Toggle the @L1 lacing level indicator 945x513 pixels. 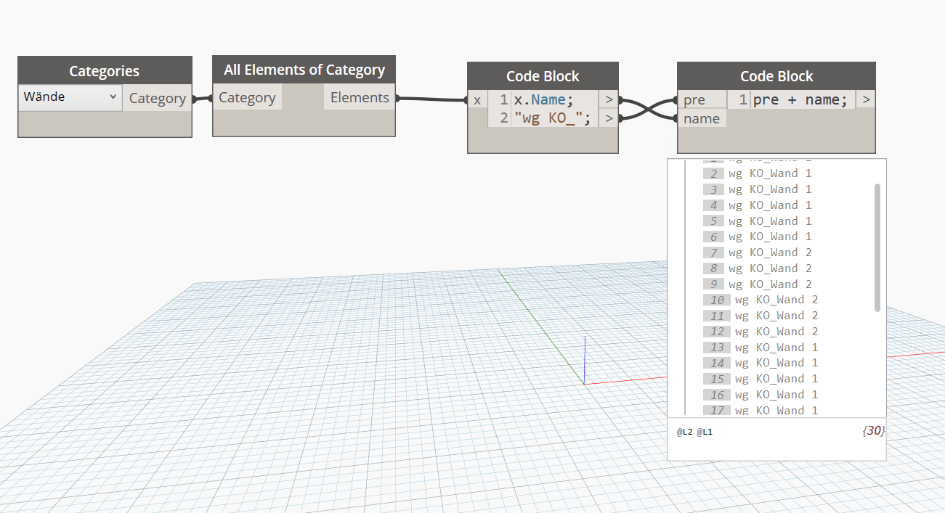(705, 431)
